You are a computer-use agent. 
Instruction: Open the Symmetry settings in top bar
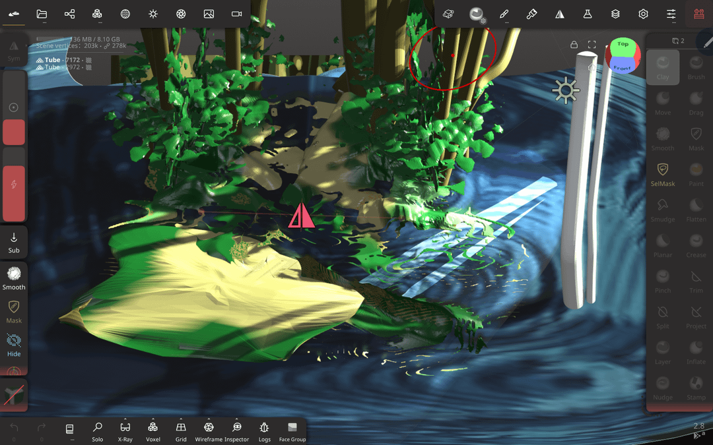pyautogui.click(x=560, y=14)
